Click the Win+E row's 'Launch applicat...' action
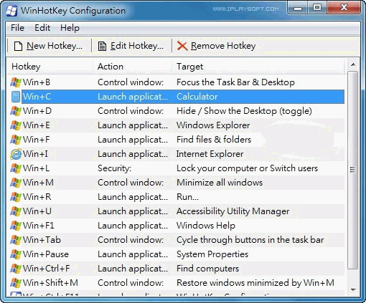The height and width of the screenshot is (303, 366). (x=133, y=125)
